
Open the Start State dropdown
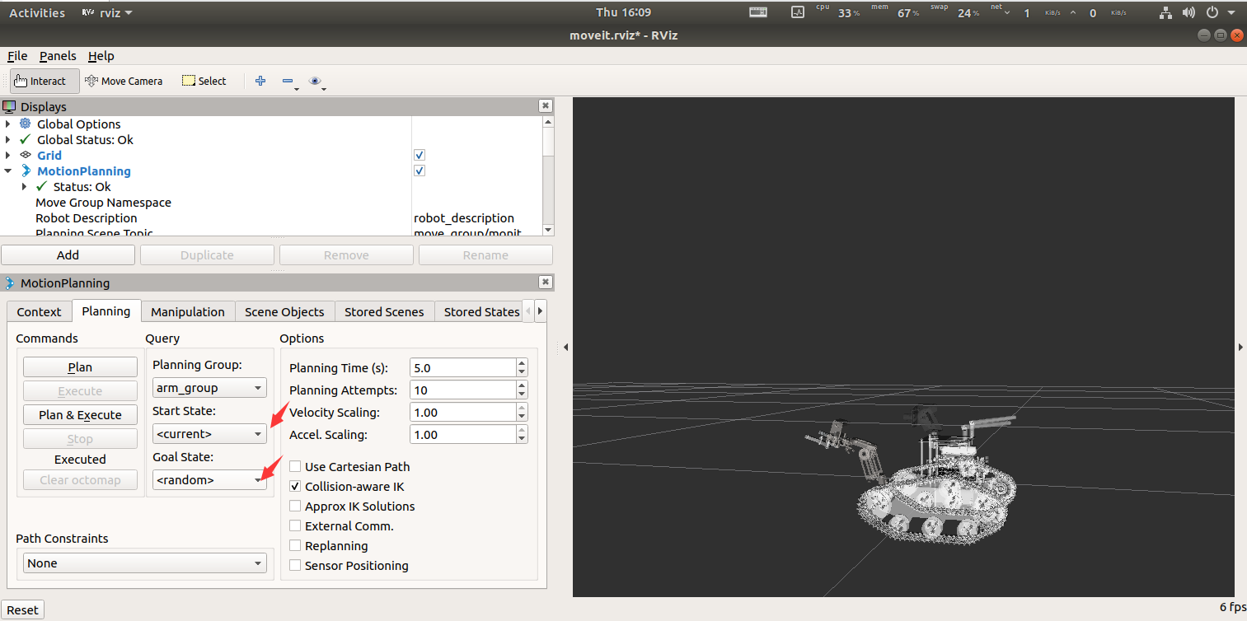209,433
